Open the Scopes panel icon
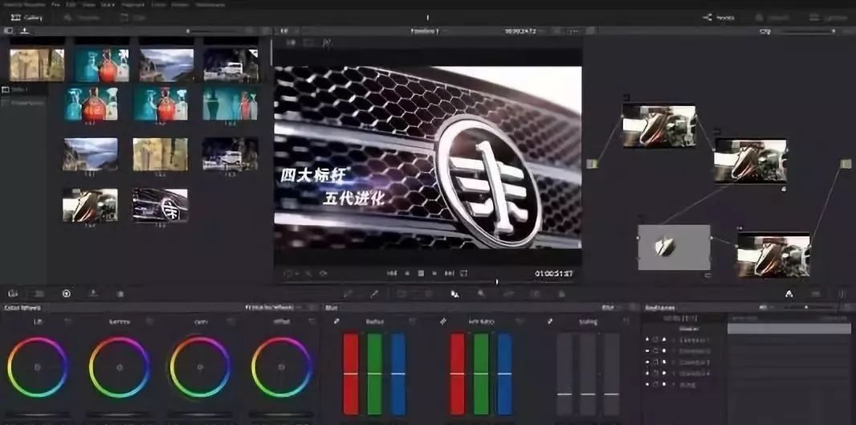The width and height of the screenshot is (856, 425). click(816, 294)
